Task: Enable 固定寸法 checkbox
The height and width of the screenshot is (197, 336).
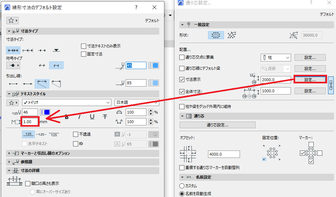Action: pos(84,54)
